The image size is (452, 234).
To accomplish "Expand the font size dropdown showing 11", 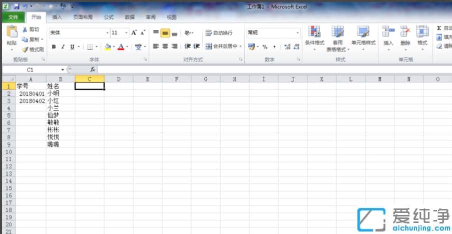I will click(x=127, y=33).
